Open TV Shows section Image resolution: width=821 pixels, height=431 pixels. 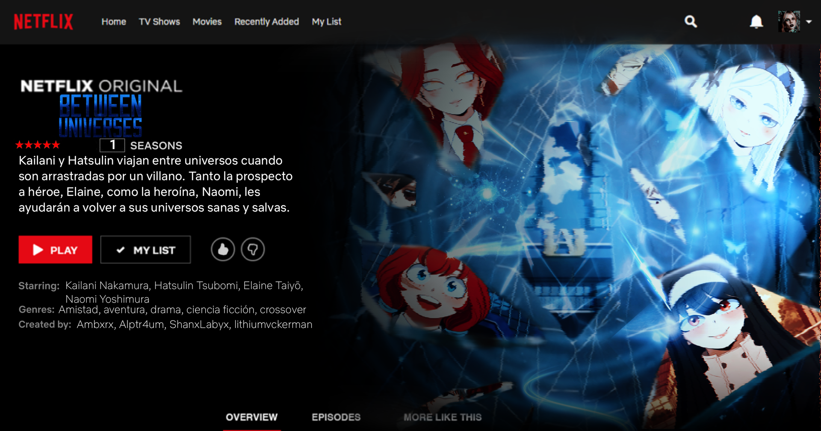pos(159,22)
